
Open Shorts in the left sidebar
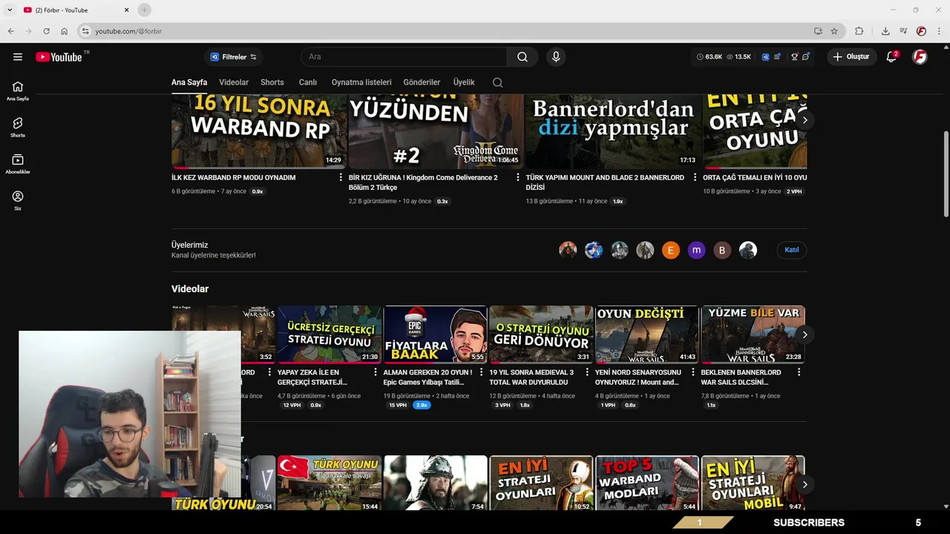pyautogui.click(x=18, y=128)
